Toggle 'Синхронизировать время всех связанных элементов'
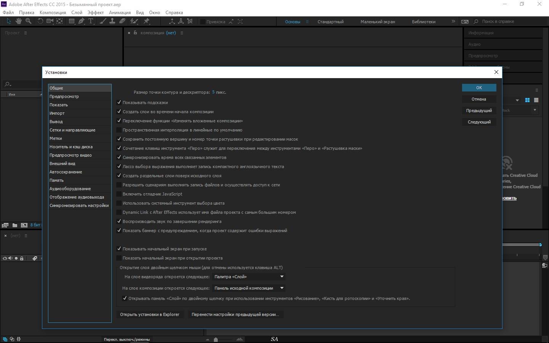The height and width of the screenshot is (343, 549). (119, 157)
